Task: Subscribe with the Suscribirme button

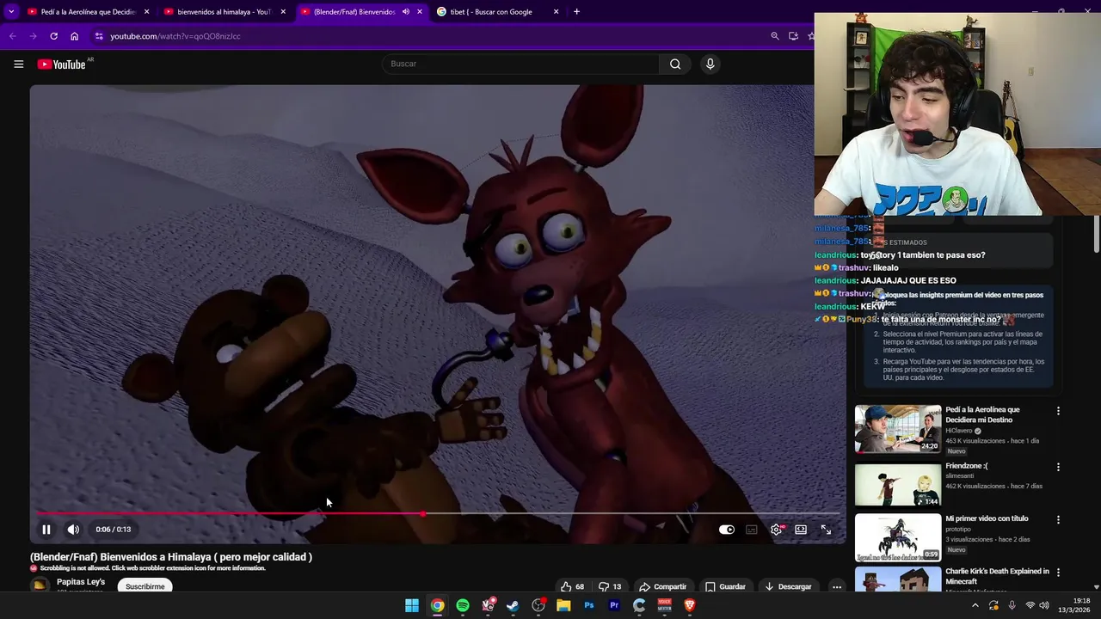Action: pos(145,586)
